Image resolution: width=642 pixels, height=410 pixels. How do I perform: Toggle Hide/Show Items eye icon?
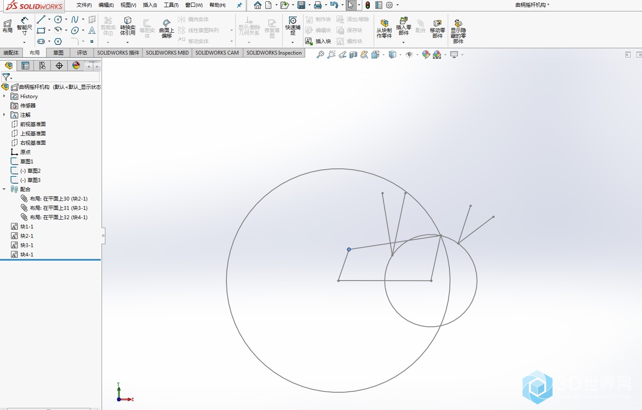[409, 55]
